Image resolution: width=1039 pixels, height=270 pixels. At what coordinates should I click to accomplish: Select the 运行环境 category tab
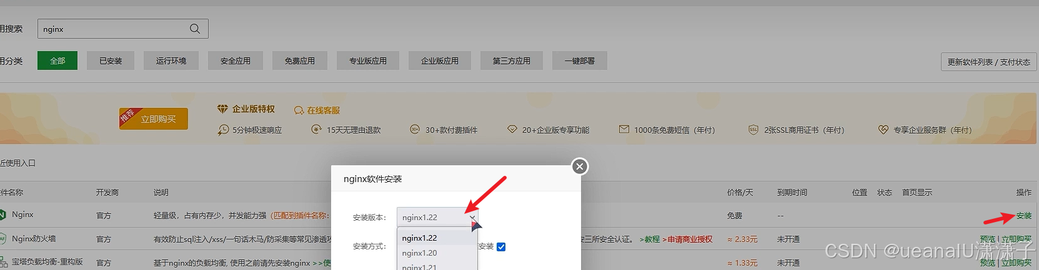coord(171,60)
